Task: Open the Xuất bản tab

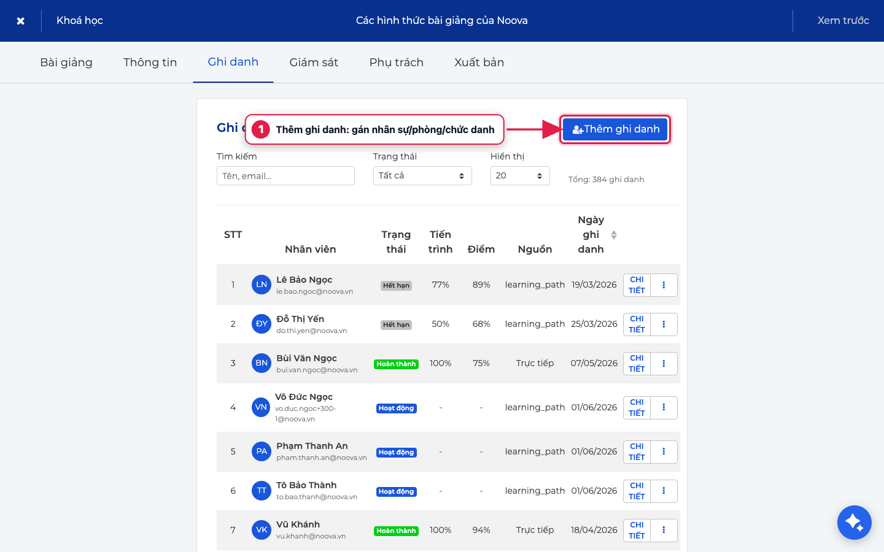Action: (479, 62)
